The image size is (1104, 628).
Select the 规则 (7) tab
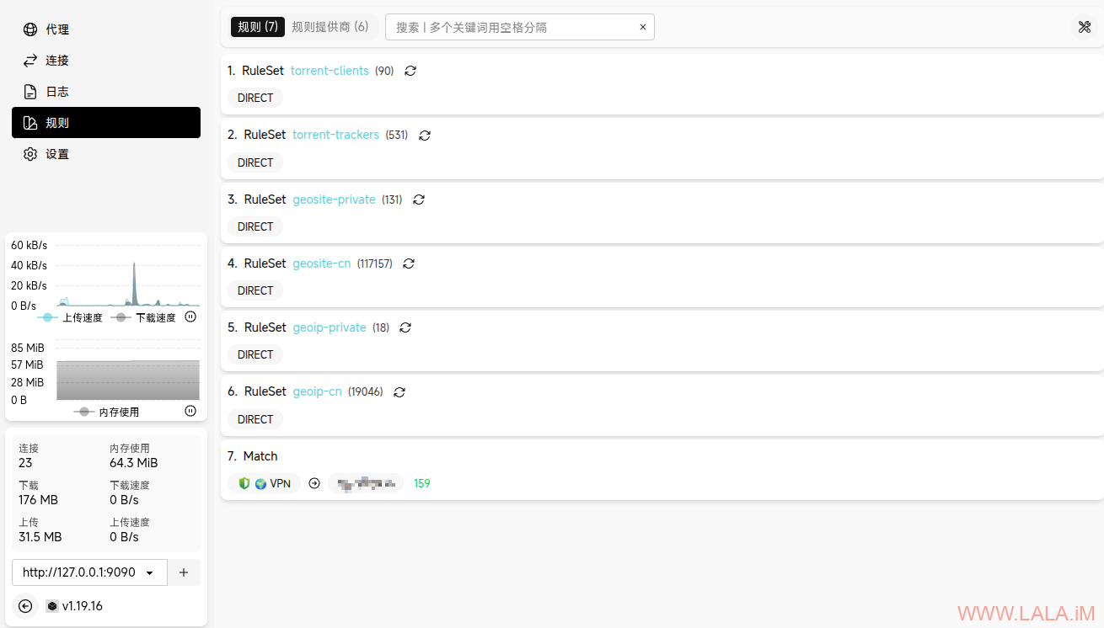click(258, 27)
